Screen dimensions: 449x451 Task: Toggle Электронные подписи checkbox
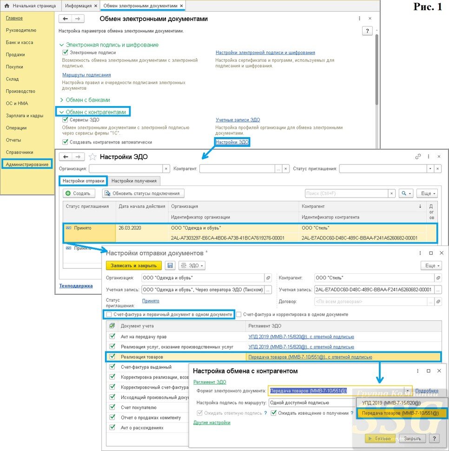click(65, 53)
